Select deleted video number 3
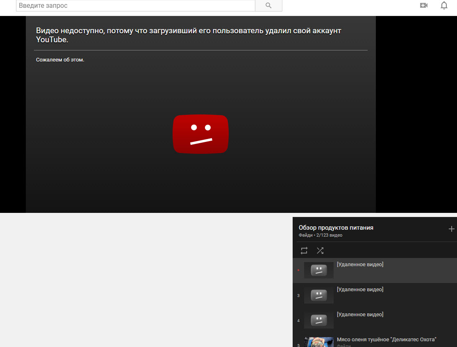This screenshot has height=347, width=457. [x=375, y=295]
